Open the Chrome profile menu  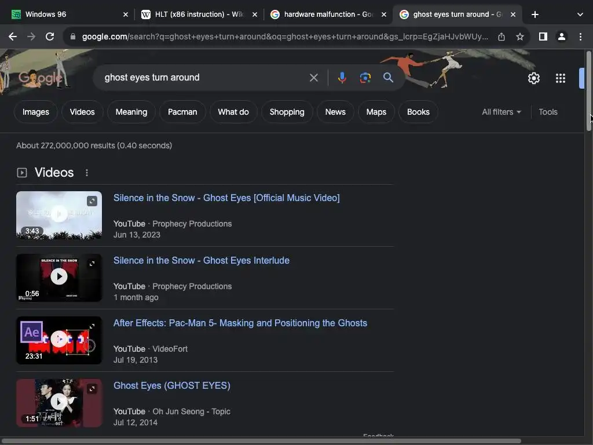(562, 37)
